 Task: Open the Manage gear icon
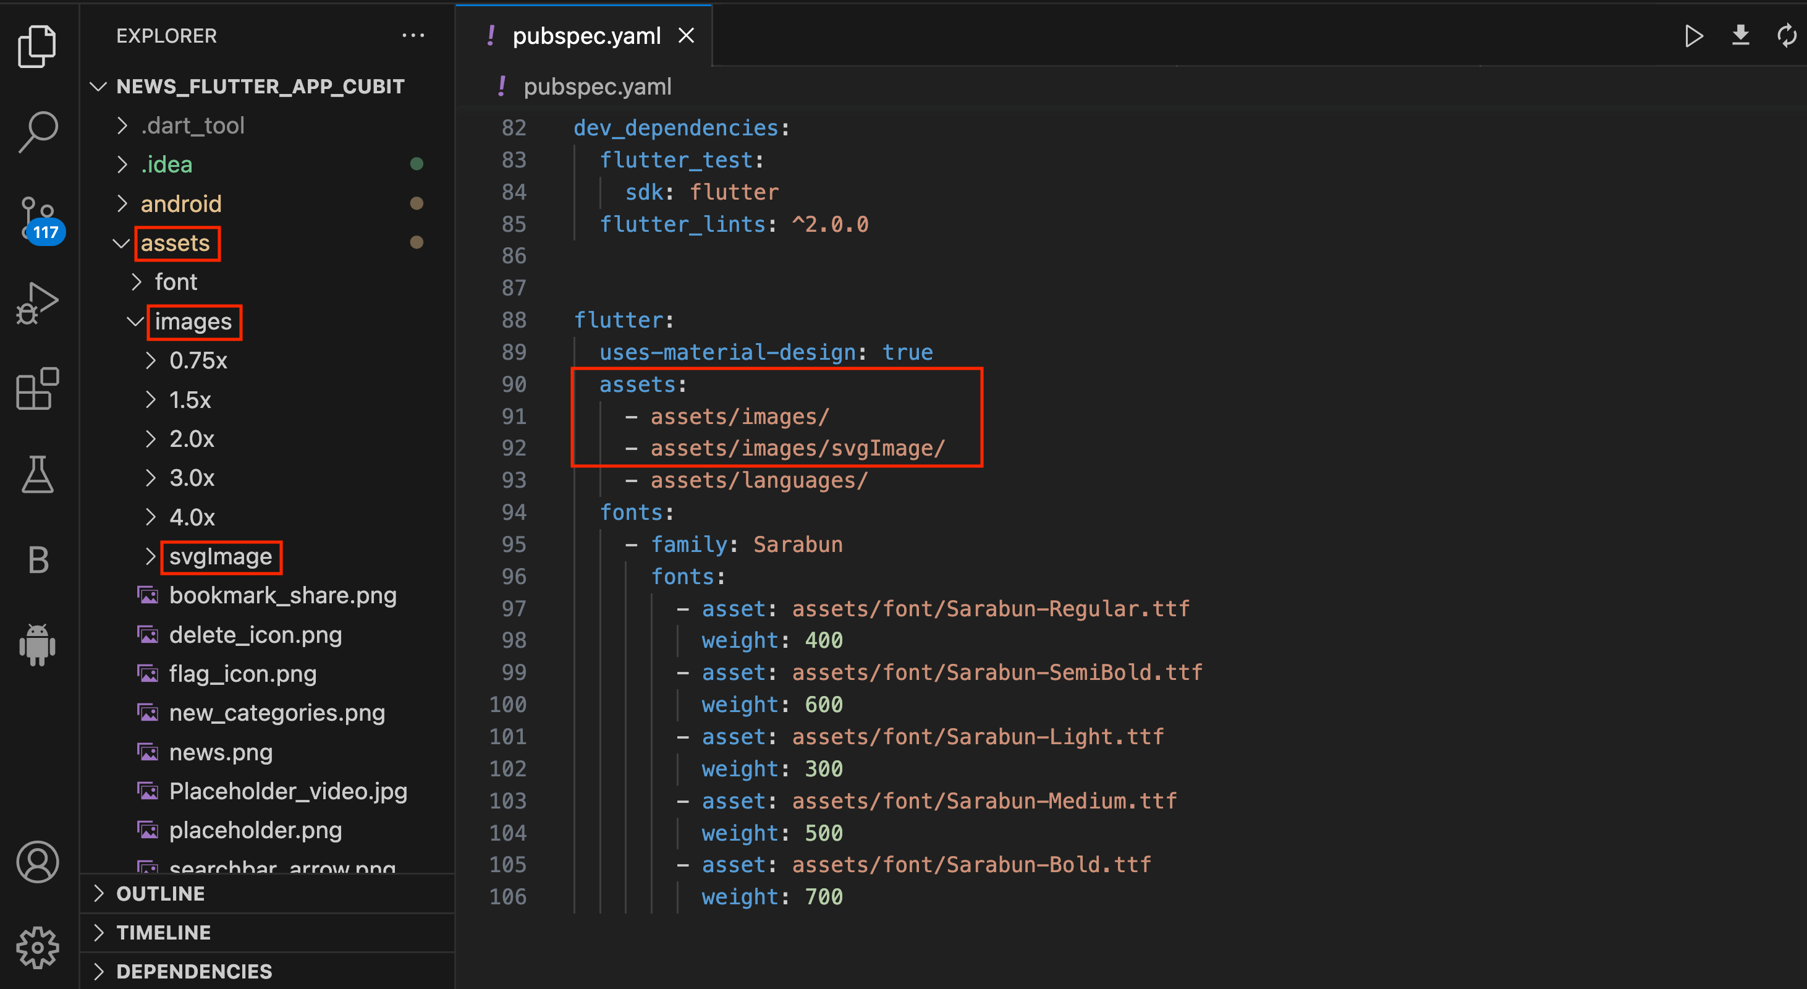(x=38, y=947)
